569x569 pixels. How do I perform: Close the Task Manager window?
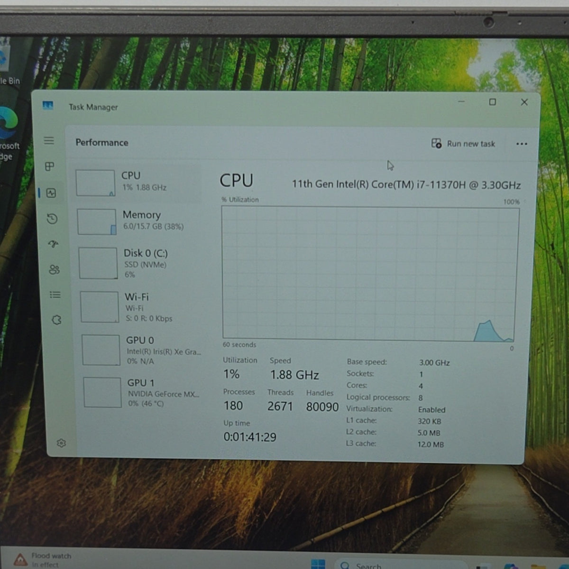point(524,102)
